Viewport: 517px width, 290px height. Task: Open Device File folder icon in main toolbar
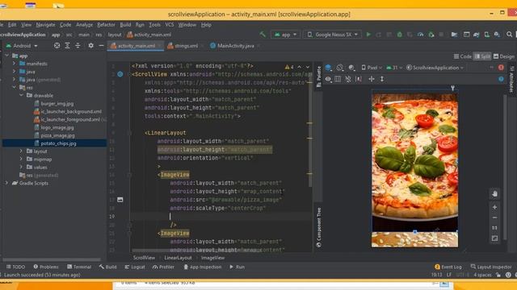(454, 34)
